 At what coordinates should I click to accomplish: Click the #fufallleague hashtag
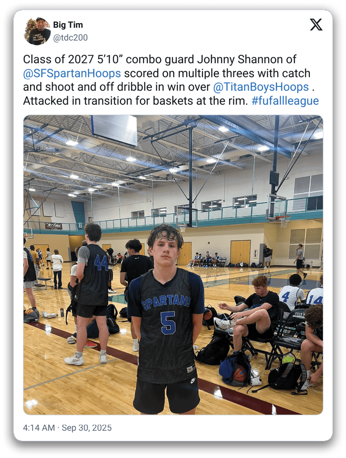coord(285,101)
